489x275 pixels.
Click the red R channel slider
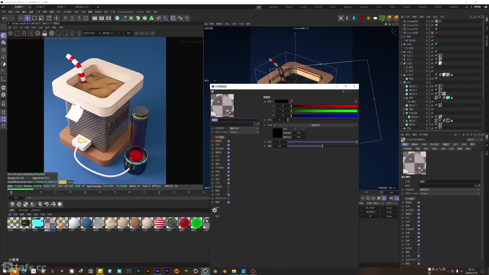click(324, 106)
